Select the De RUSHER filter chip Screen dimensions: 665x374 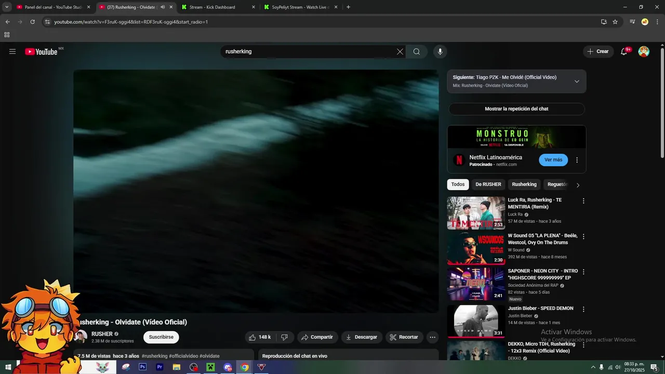coord(488,184)
